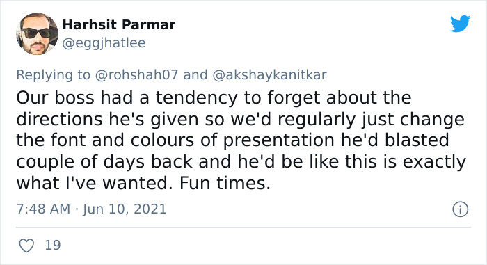This screenshot has height=265, width=487.
Task: Open Harhsit Parmar's profile picture
Action: (x=37, y=34)
